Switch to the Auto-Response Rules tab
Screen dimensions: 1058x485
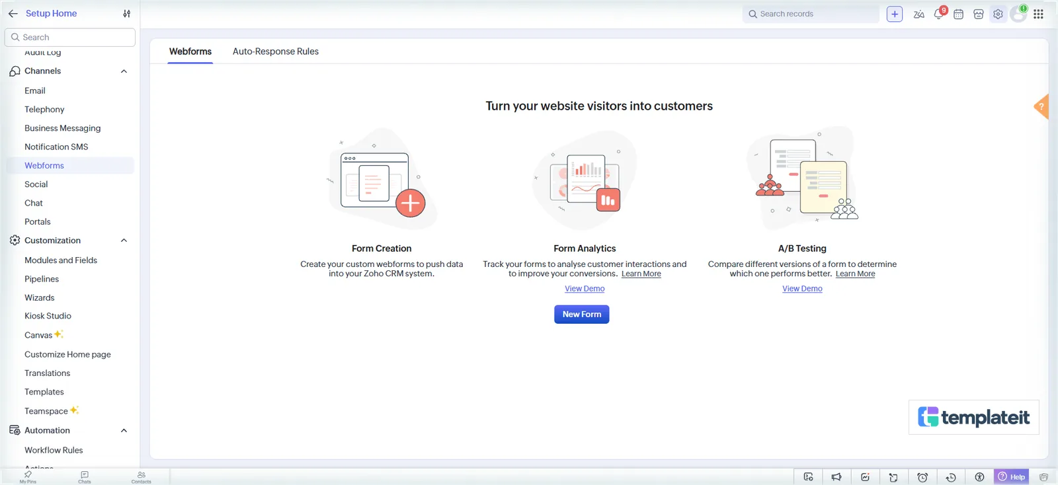[276, 52]
